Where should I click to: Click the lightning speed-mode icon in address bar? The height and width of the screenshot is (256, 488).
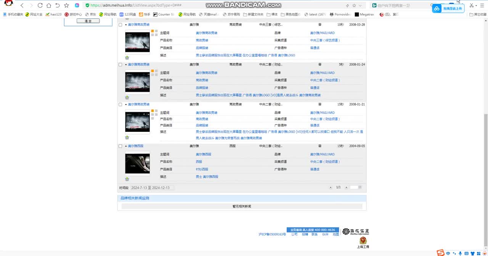coord(347,5)
